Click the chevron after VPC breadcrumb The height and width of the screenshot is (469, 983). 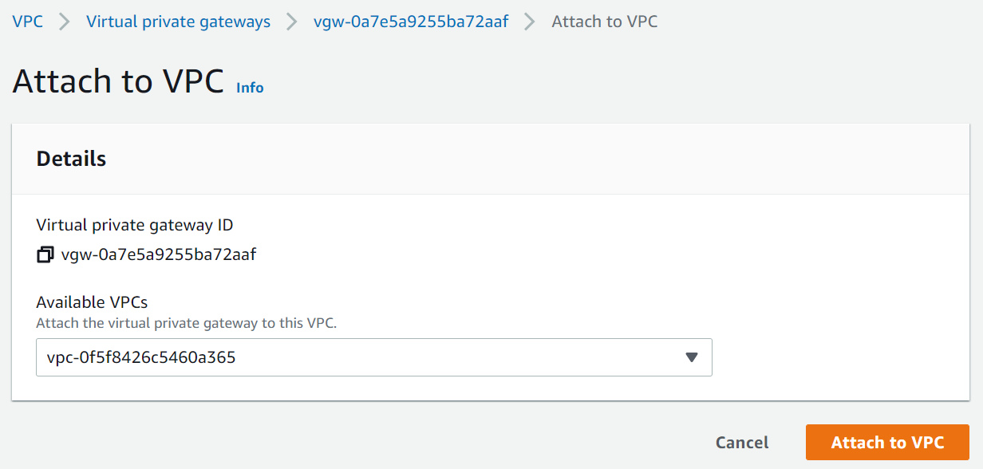65,22
